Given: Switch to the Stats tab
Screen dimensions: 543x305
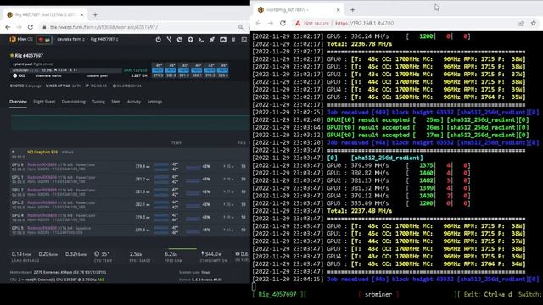Looking at the screenshot, I should 116,102.
